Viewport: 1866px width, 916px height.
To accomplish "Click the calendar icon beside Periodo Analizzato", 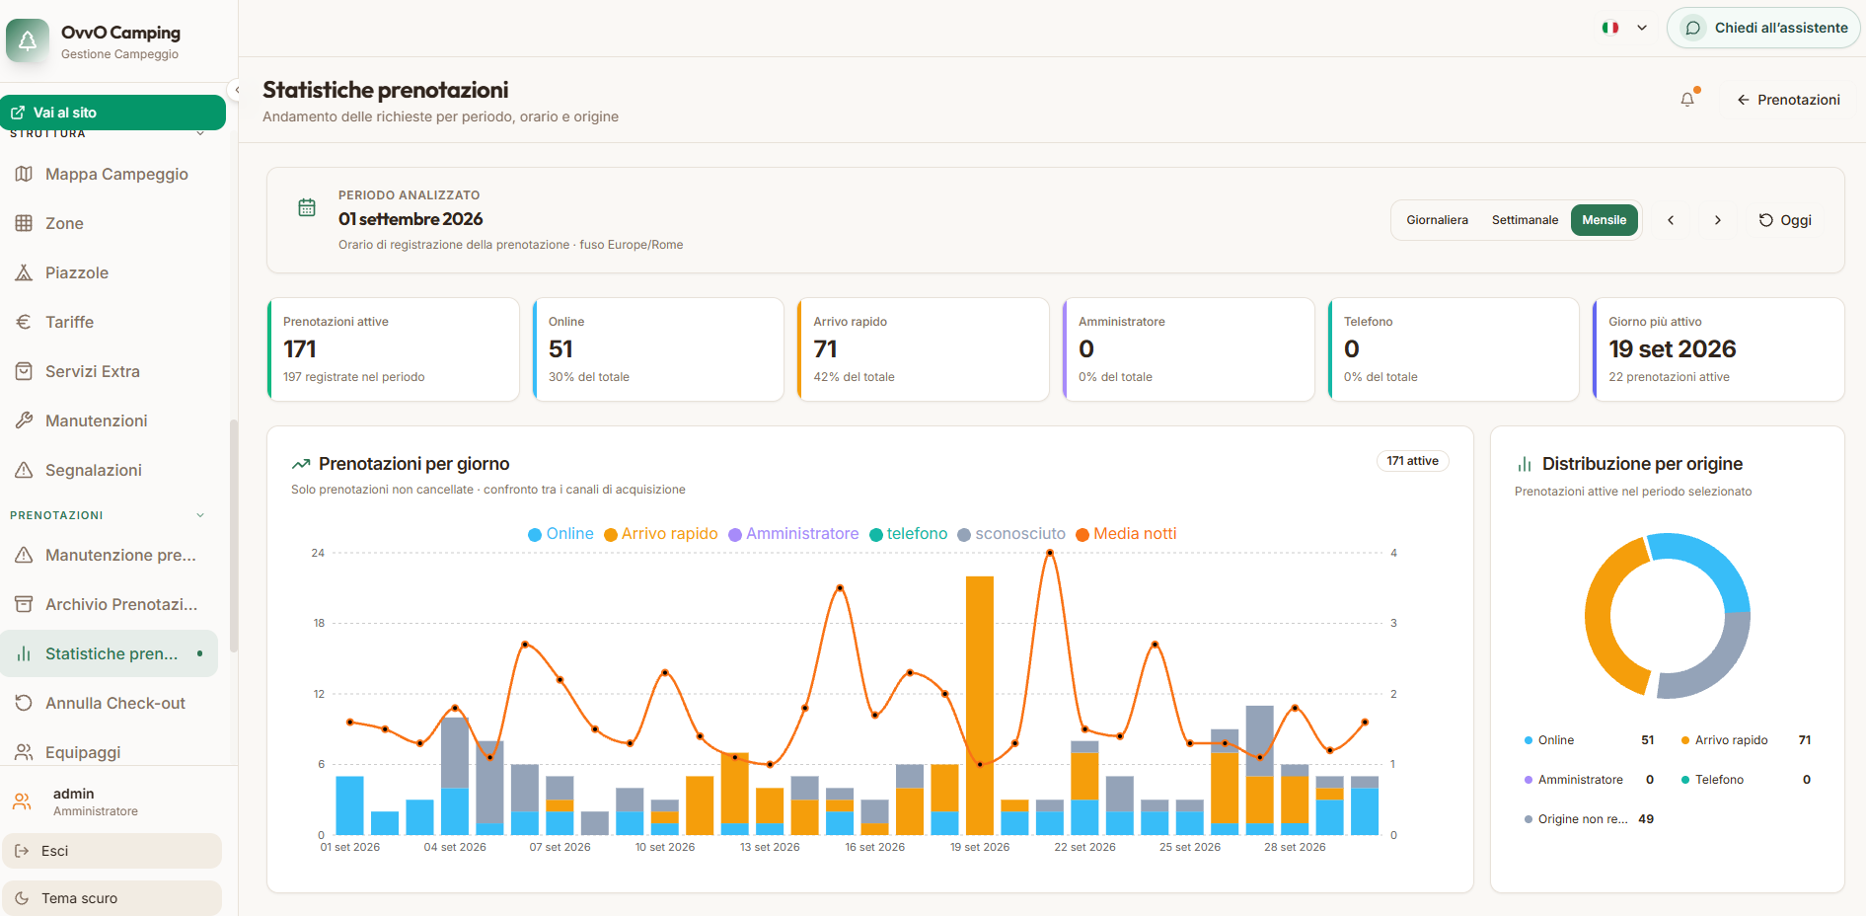I will (x=307, y=207).
